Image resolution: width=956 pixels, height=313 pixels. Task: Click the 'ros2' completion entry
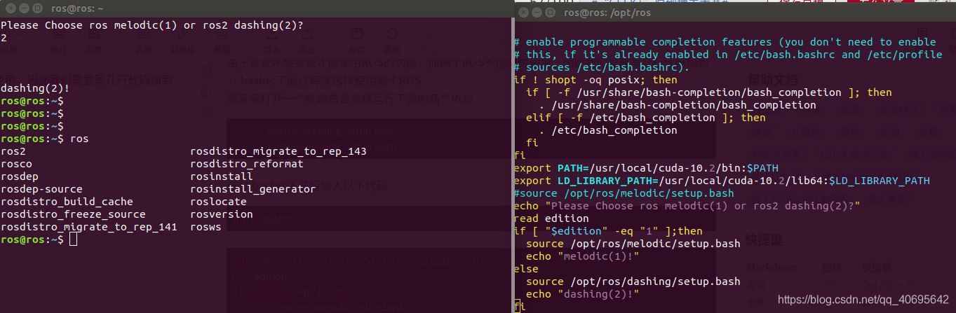coord(13,151)
